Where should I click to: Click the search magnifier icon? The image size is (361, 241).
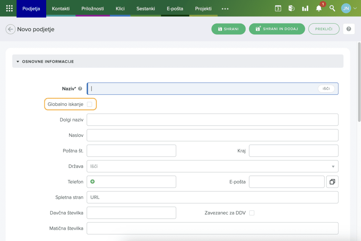pyautogui.click(x=332, y=8)
